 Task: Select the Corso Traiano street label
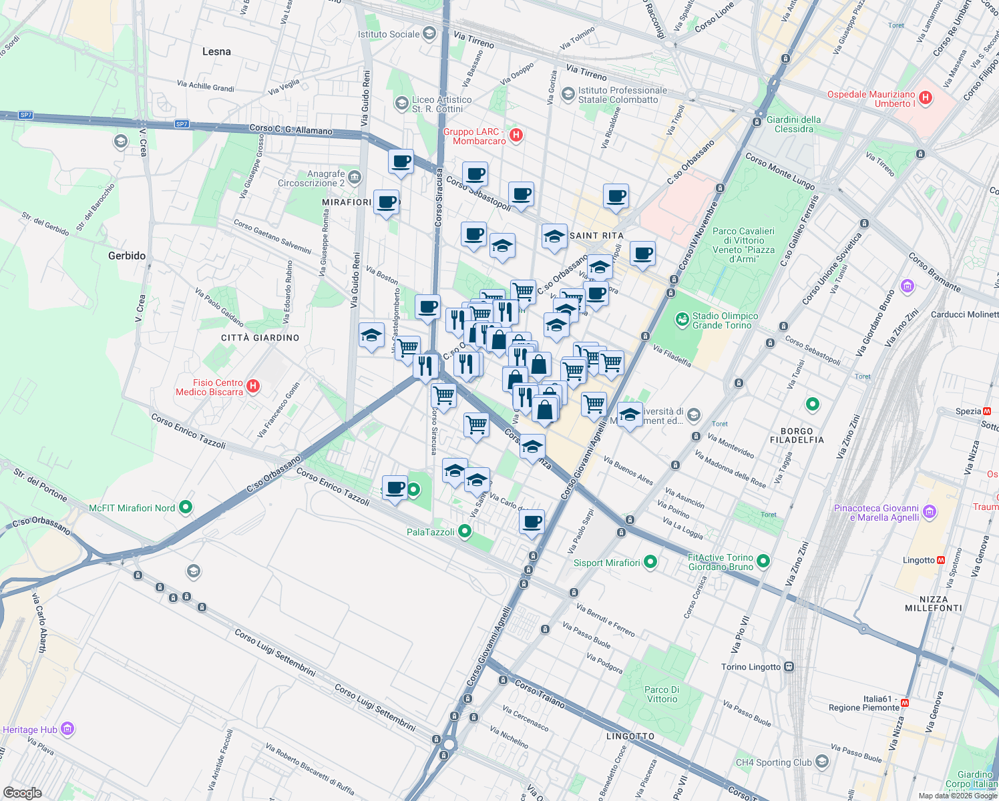[540, 694]
